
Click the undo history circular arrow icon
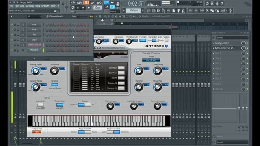point(207,3)
